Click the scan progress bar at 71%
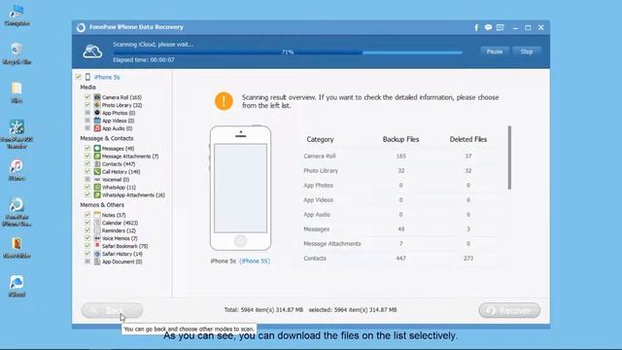 [x=288, y=52]
